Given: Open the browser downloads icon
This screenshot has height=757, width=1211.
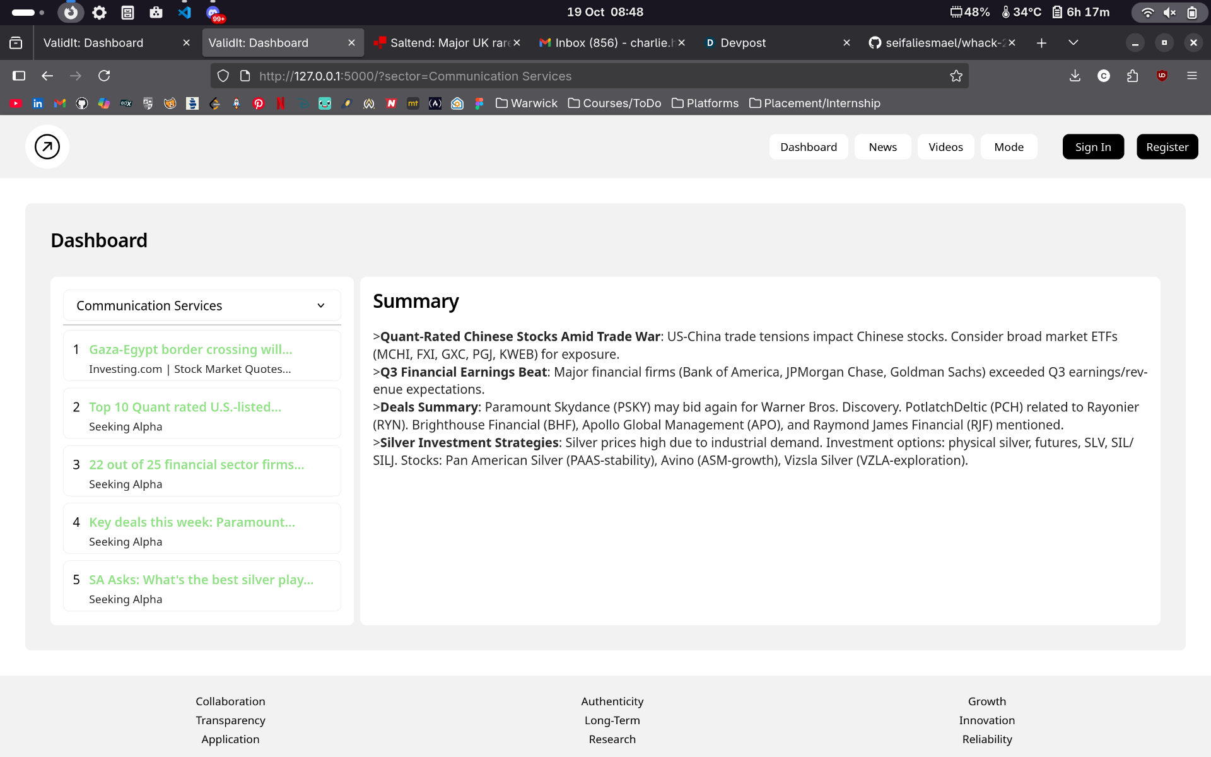Looking at the screenshot, I should pyautogui.click(x=1075, y=76).
